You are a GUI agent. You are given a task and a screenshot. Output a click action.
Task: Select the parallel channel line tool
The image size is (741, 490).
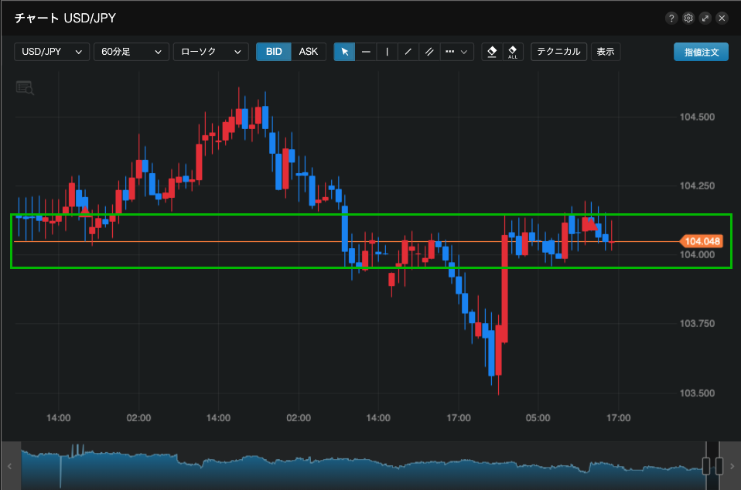pos(429,52)
